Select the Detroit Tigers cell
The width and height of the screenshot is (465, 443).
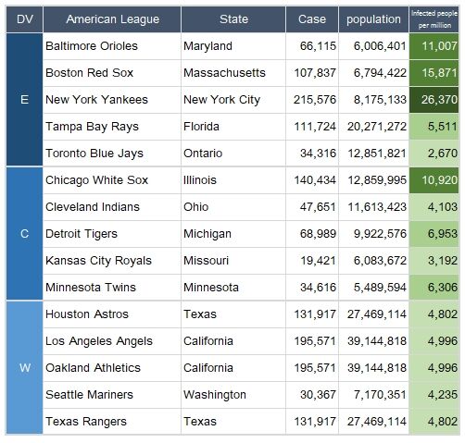click(112, 234)
